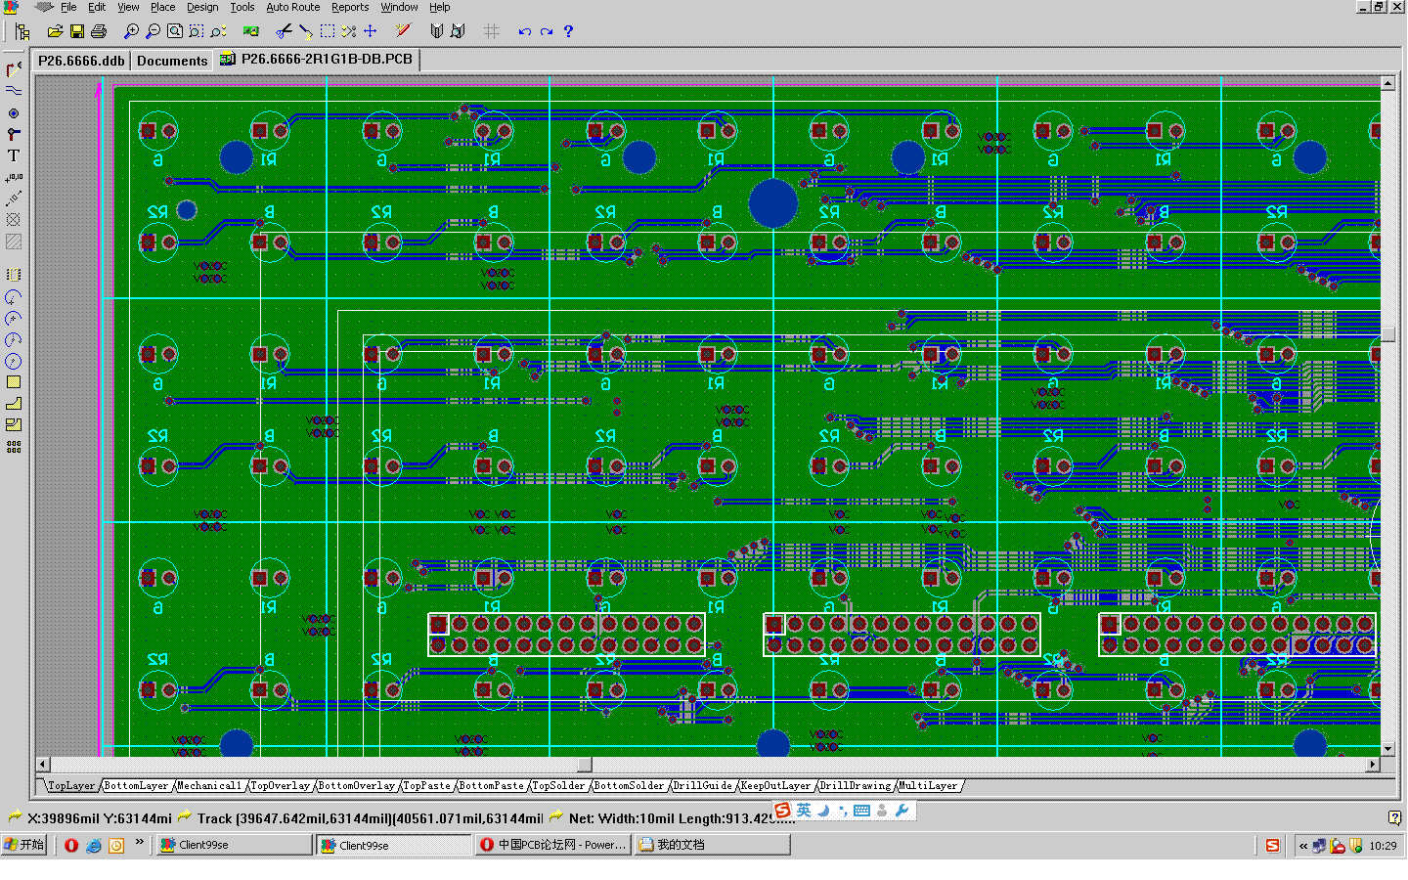Viewport: 1408px width, 880px height.
Task: Select the inside-area selection rectangle icon
Action: tap(328, 31)
